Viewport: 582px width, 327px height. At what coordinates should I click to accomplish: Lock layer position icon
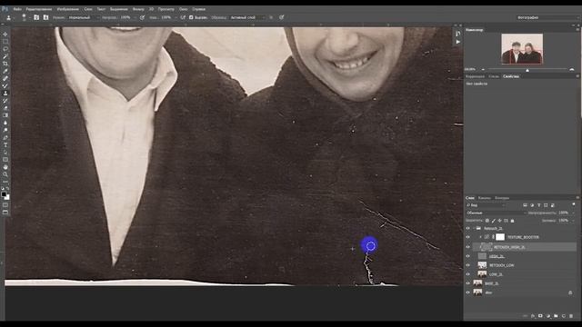pyautogui.click(x=500, y=221)
